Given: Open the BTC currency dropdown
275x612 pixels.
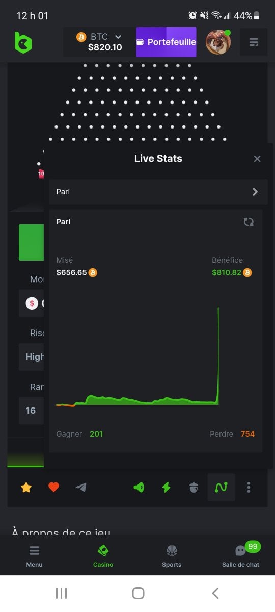Looking at the screenshot, I should [x=99, y=42].
